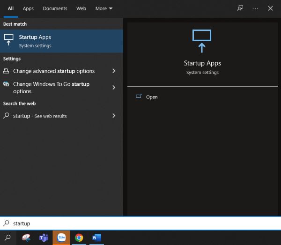Image resolution: width=281 pixels, height=245 pixels.
Task: Open Zalo from the taskbar
Action: coord(61,238)
